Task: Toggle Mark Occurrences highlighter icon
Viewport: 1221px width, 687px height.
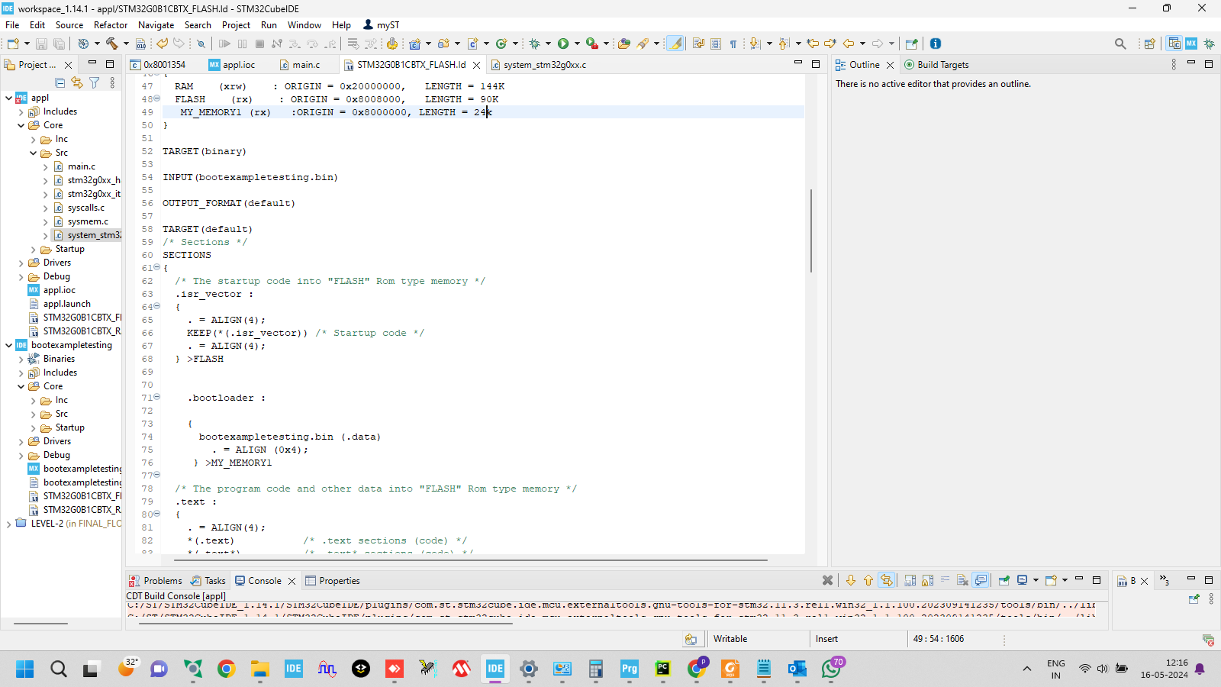Action: tap(675, 44)
